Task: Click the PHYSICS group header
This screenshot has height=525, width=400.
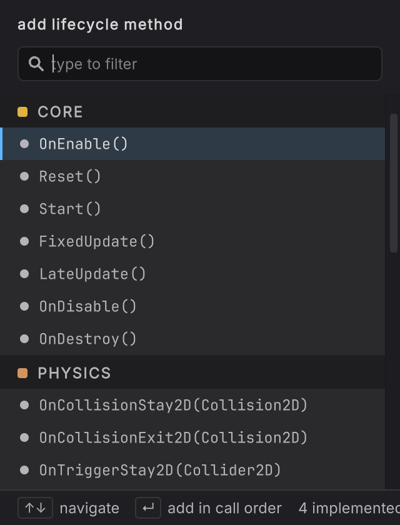Action: coord(192,372)
